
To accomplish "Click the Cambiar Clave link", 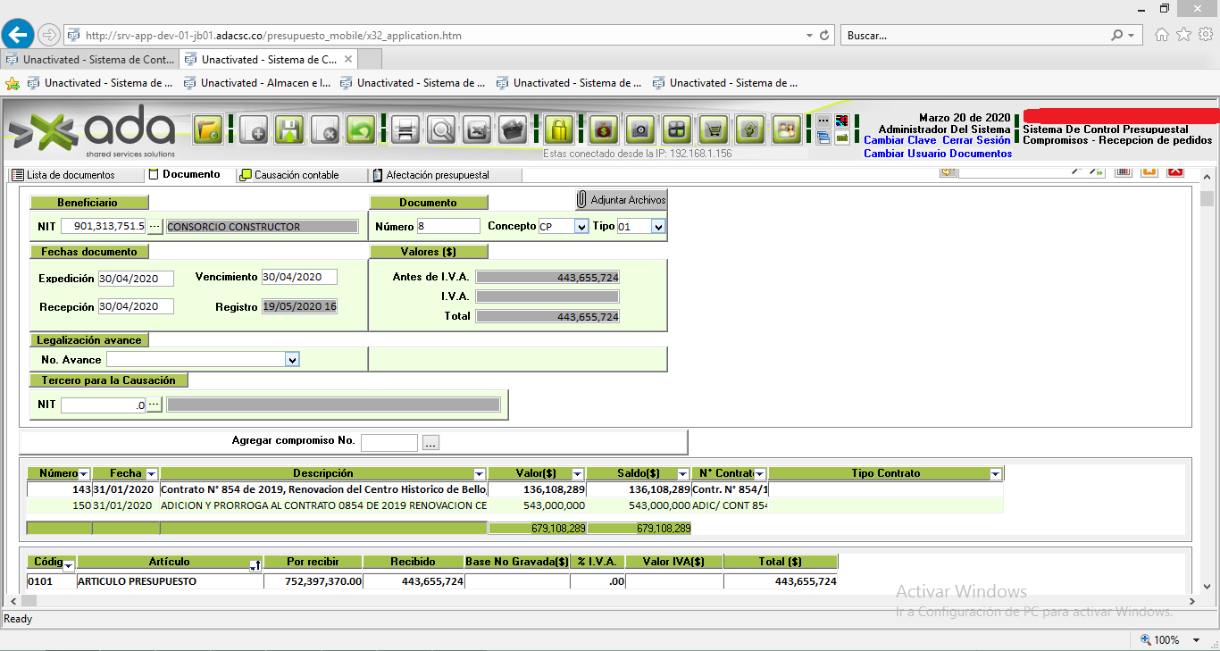I will (899, 140).
